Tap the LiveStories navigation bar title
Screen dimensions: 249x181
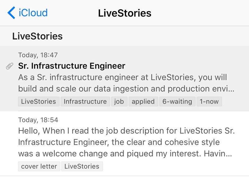coord(125,13)
